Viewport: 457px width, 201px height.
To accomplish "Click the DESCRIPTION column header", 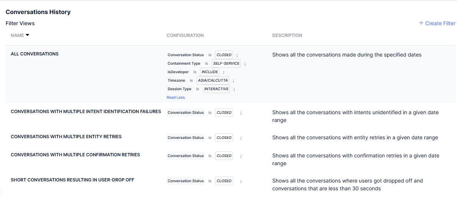I will point(287,35).
